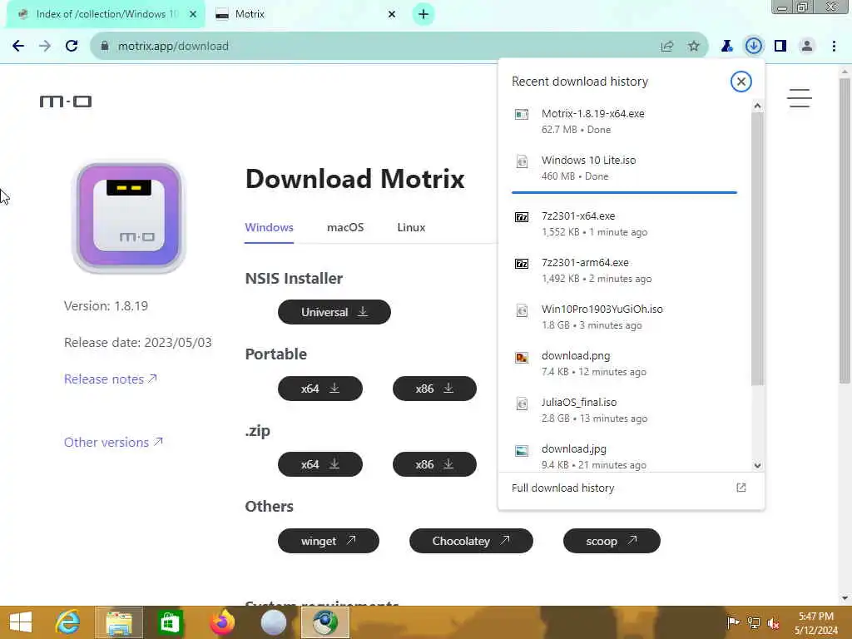Click the browser forward arrow
This screenshot has height=639, width=852.
coord(45,47)
